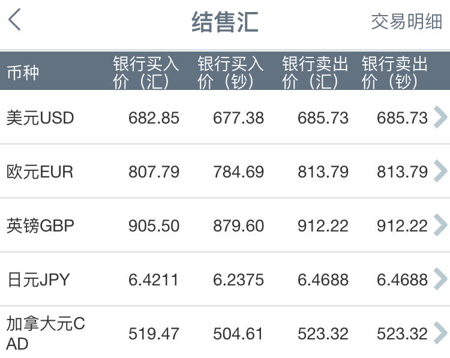Select the 加拿大元CAD currency label
The image size is (450, 358).
pos(46,333)
